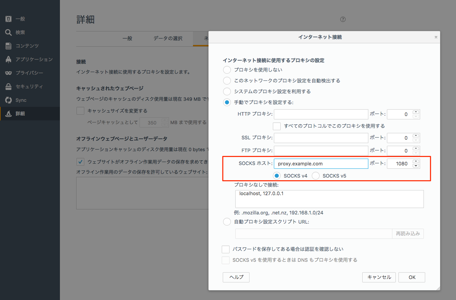Click the キャンセル button
Viewport: 456px width, 300px height.
click(379, 277)
